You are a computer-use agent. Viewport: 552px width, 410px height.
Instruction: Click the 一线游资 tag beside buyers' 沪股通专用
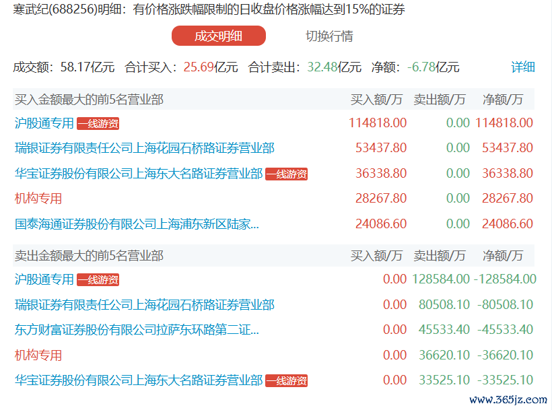coord(98,123)
